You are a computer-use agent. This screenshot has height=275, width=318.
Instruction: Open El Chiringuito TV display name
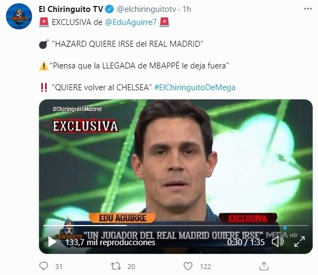coord(71,9)
